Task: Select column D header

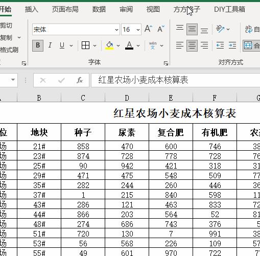Action: (x=127, y=98)
